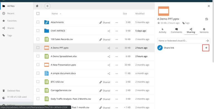
Task: Click the BTC-USD.csv file icon
Action: tap(47, 82)
